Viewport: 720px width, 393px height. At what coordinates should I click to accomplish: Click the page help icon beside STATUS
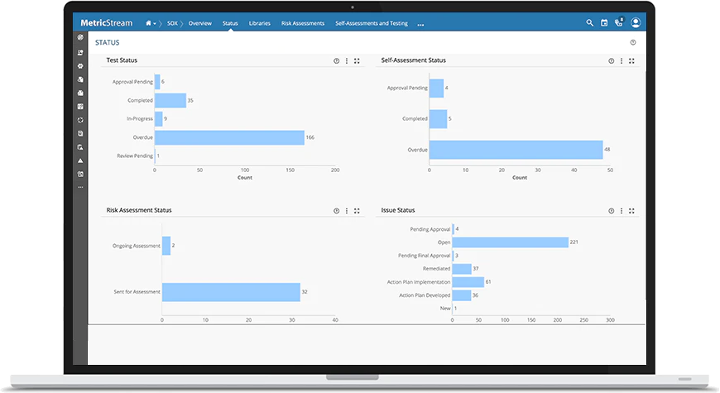(633, 42)
